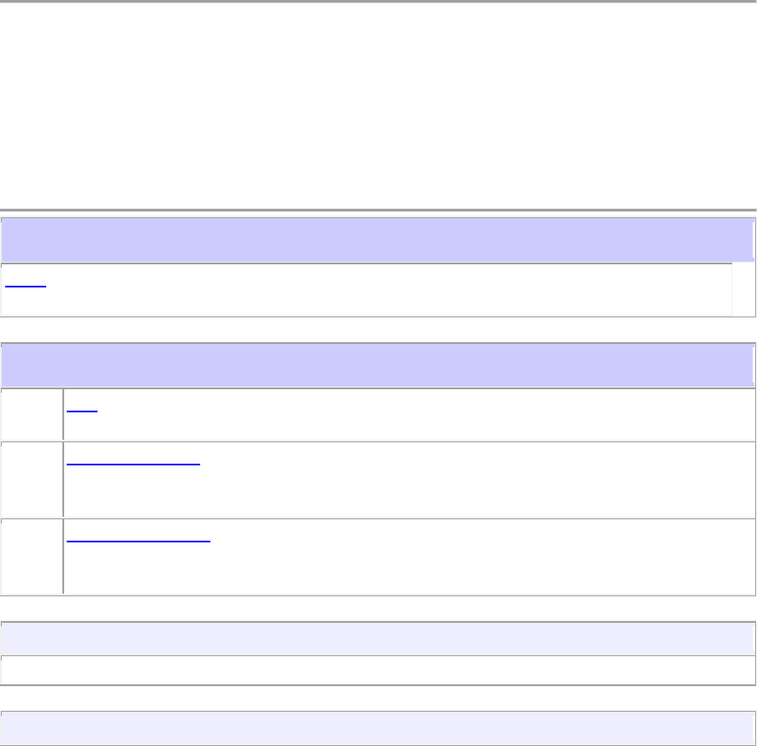Open the short underlined link in first table
Screen dimensions: 757x746
point(25,282)
